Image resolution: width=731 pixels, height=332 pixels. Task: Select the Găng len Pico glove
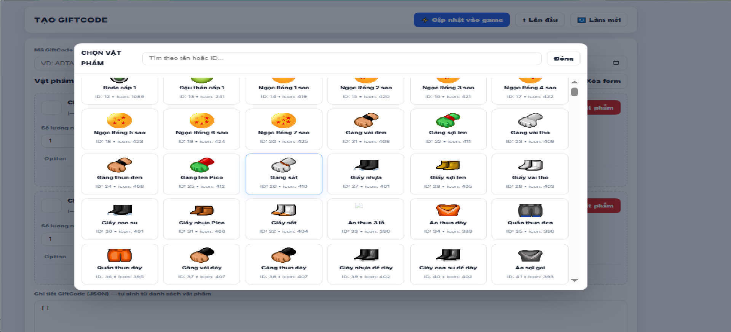click(202, 174)
